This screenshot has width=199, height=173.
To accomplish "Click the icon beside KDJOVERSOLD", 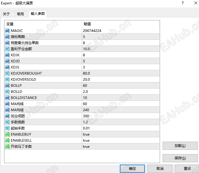I will (x=7, y=80).
